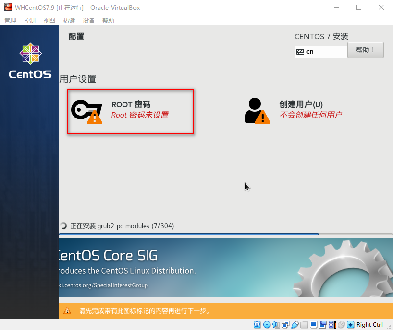393x330 pixels.
Task: Click the CENTOS 7 安装 title text
Action: 321,37
